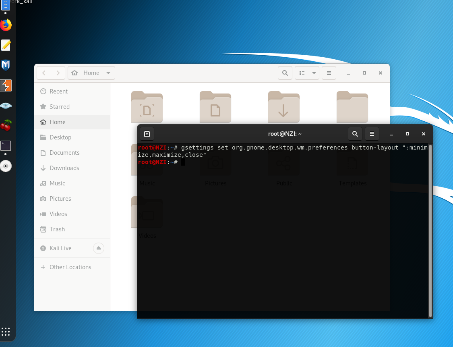Launch Metasploit from the dock
453x347 pixels.
coord(6,65)
